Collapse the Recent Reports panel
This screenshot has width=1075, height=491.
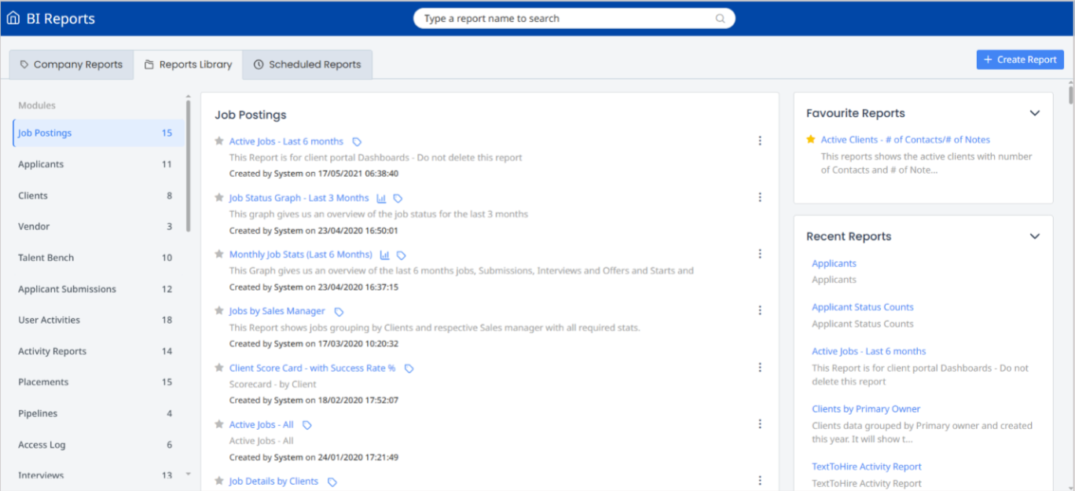(1035, 236)
